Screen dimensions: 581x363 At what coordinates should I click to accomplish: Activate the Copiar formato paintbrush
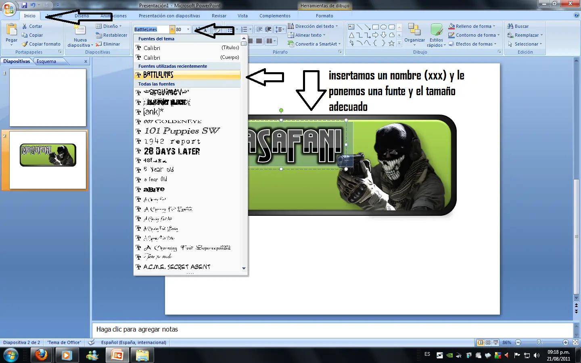pyautogui.click(x=41, y=44)
